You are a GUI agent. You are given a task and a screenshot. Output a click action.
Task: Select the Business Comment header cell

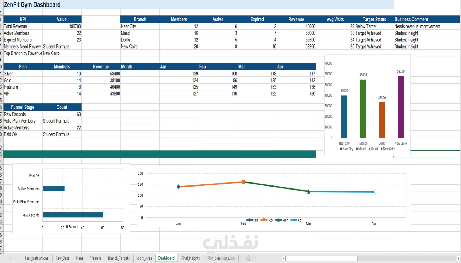point(427,19)
